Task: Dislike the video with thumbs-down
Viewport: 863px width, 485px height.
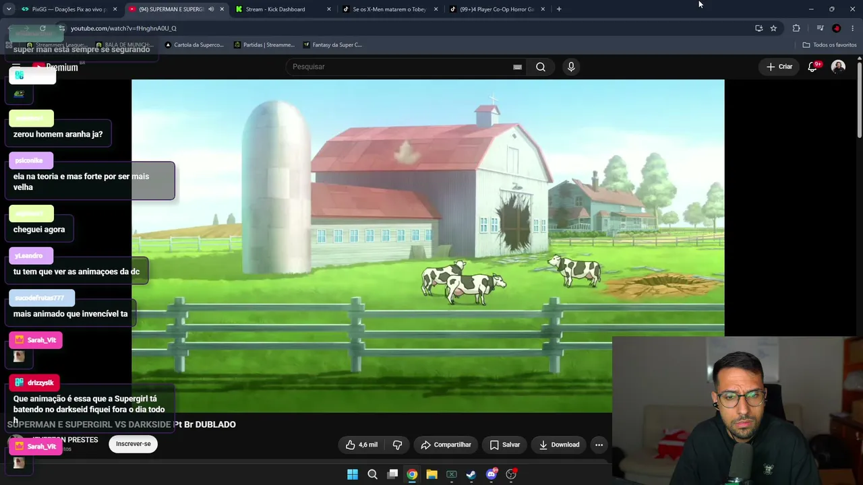Action: tap(397, 445)
